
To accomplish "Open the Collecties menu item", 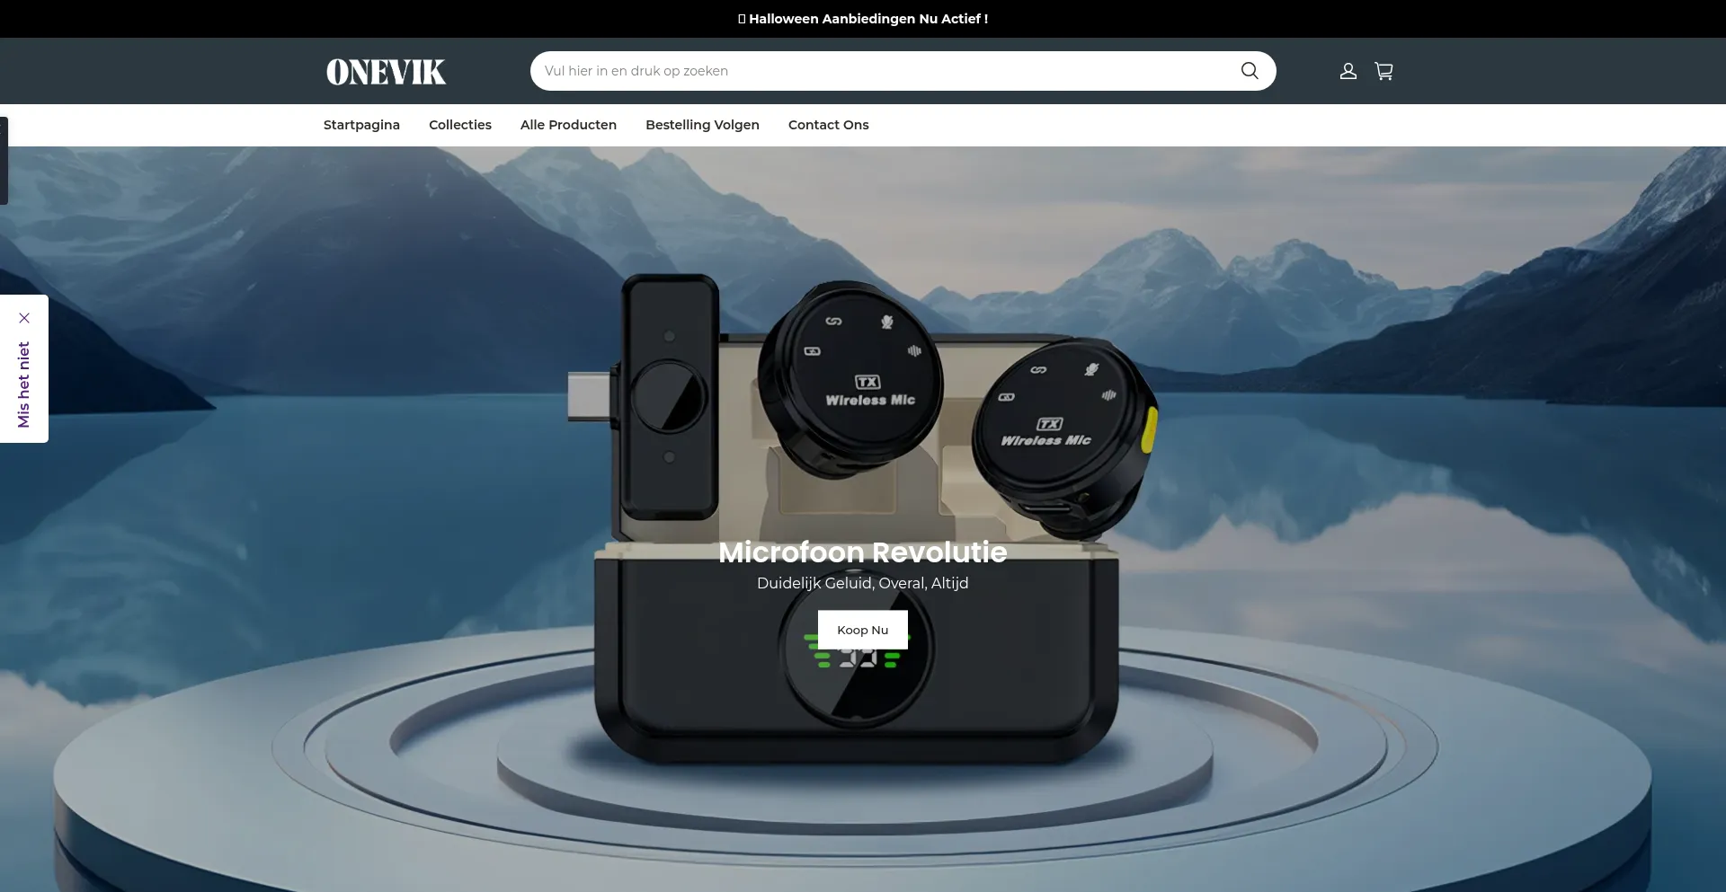I will tap(459, 125).
